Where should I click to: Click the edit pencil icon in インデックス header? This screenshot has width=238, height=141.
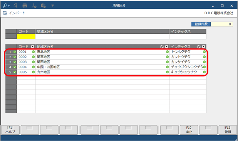click(199, 46)
